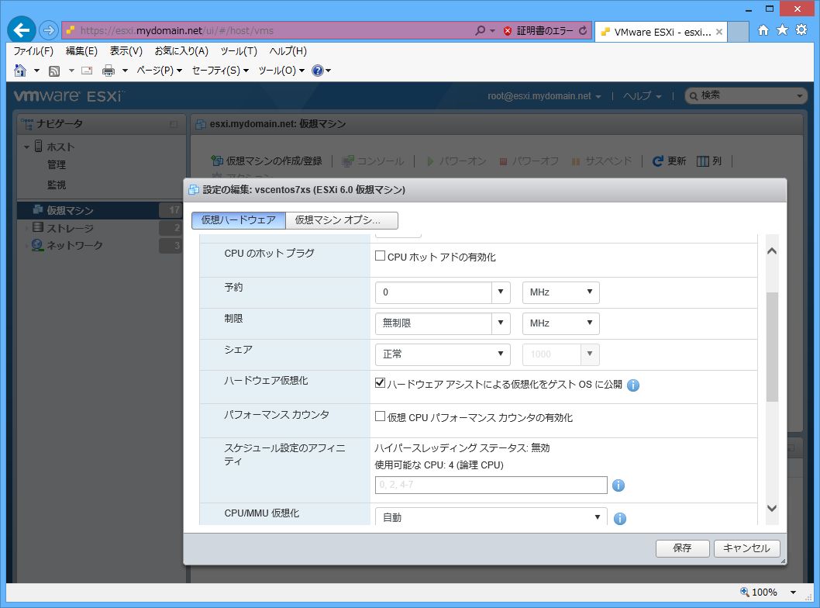Click the certificate error shield icon
Screen dimensions: 820x608
pyautogui.click(x=508, y=31)
